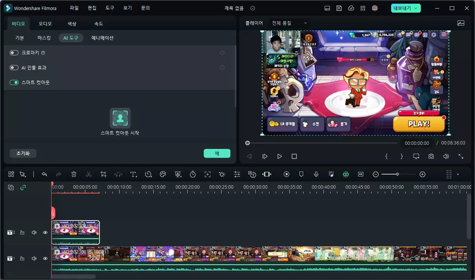Open the user profile avatar
The height and width of the screenshot is (280, 475).
coord(375,8)
